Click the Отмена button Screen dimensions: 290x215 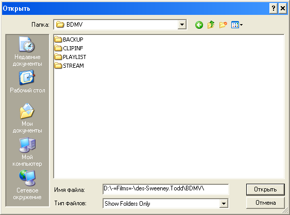(265, 203)
